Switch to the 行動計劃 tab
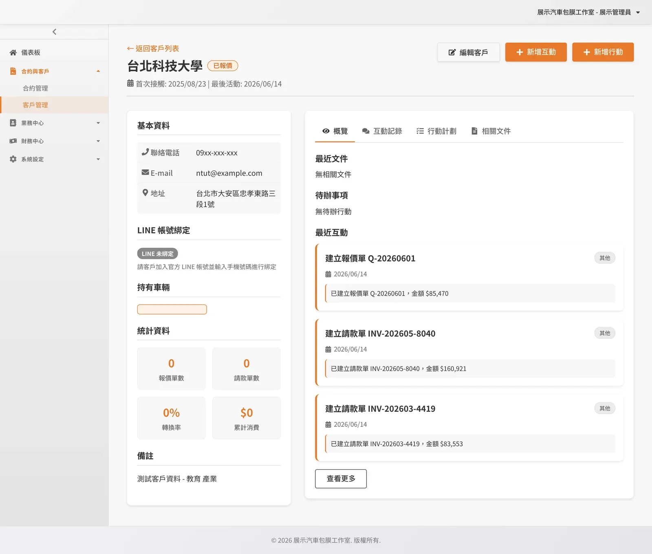The height and width of the screenshot is (554, 652). (436, 131)
